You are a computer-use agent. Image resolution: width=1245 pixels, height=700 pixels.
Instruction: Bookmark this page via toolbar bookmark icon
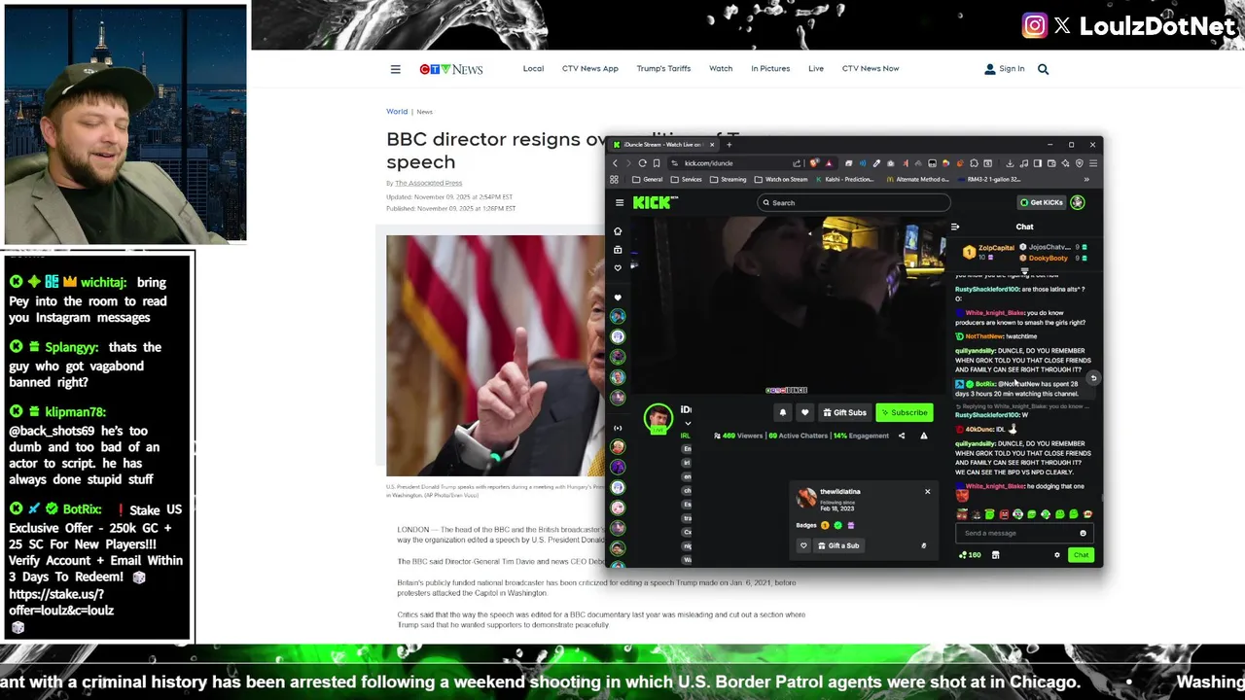[x=657, y=163]
